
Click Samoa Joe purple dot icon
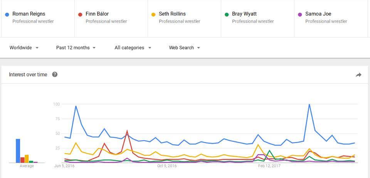300,14
